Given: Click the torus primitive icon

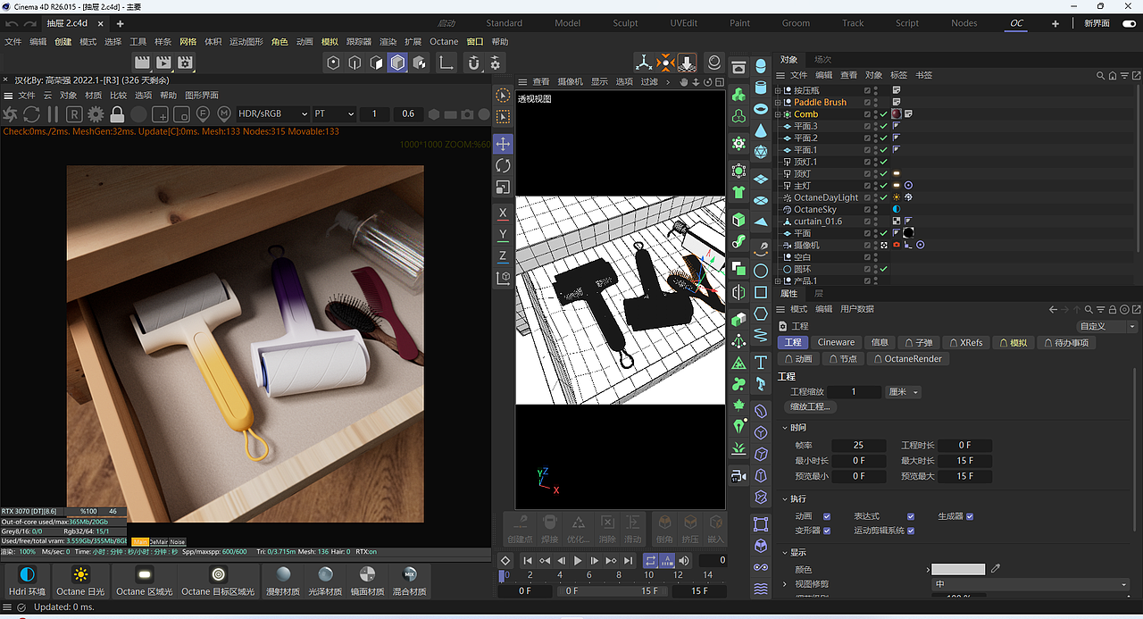Looking at the screenshot, I should click(761, 108).
